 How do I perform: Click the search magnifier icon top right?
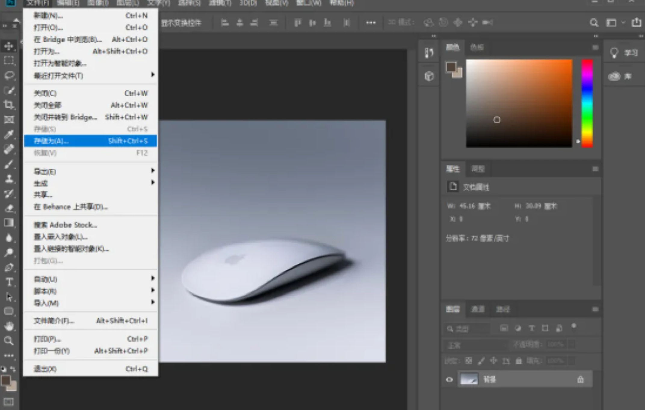point(594,23)
